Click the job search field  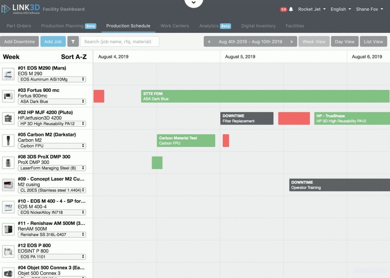coord(120,42)
